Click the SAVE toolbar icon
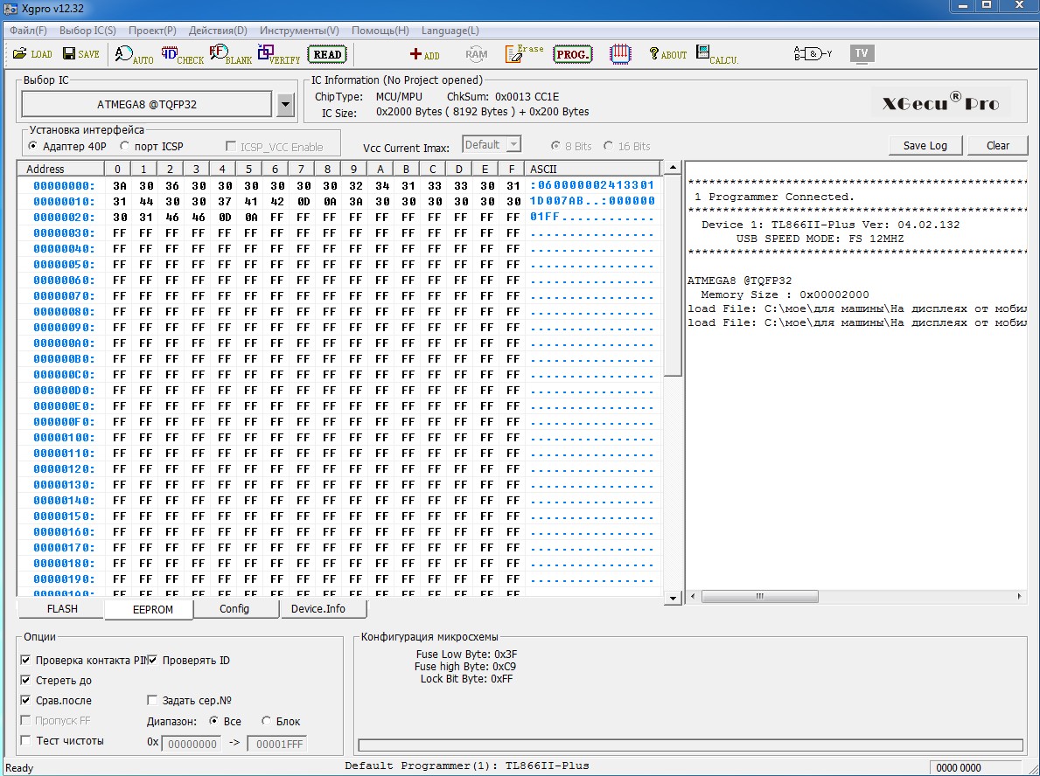This screenshot has height=776, width=1040. pos(80,54)
